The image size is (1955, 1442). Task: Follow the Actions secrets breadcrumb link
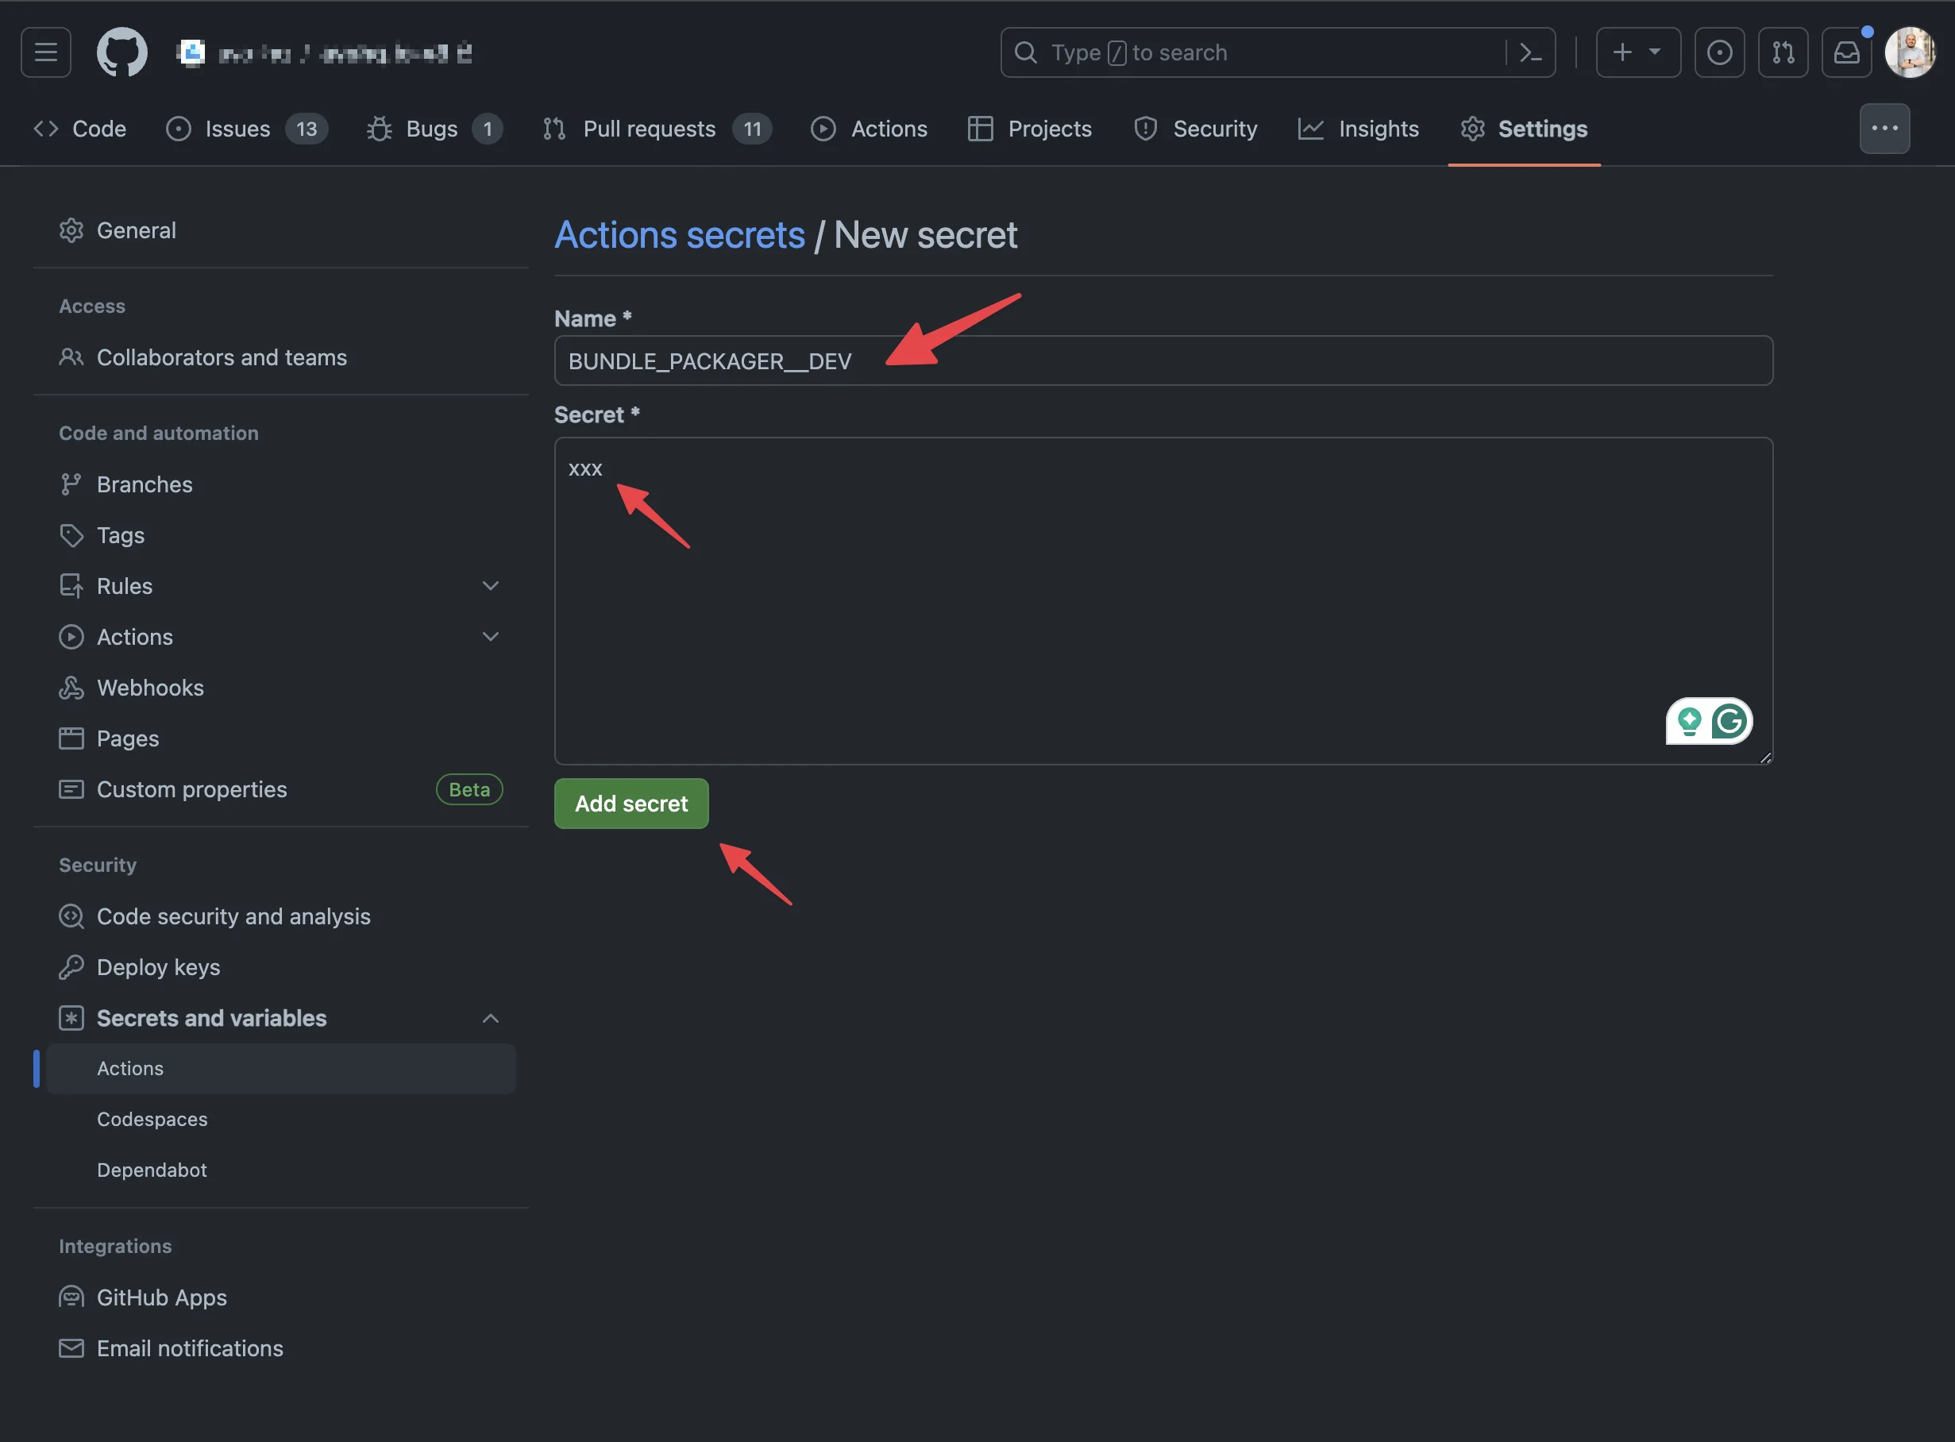pyautogui.click(x=680, y=235)
